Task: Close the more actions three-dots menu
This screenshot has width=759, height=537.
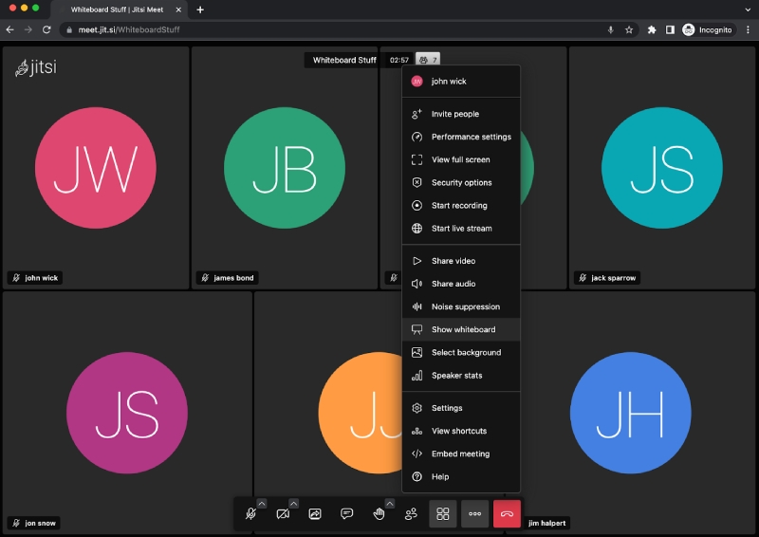Action: click(475, 514)
